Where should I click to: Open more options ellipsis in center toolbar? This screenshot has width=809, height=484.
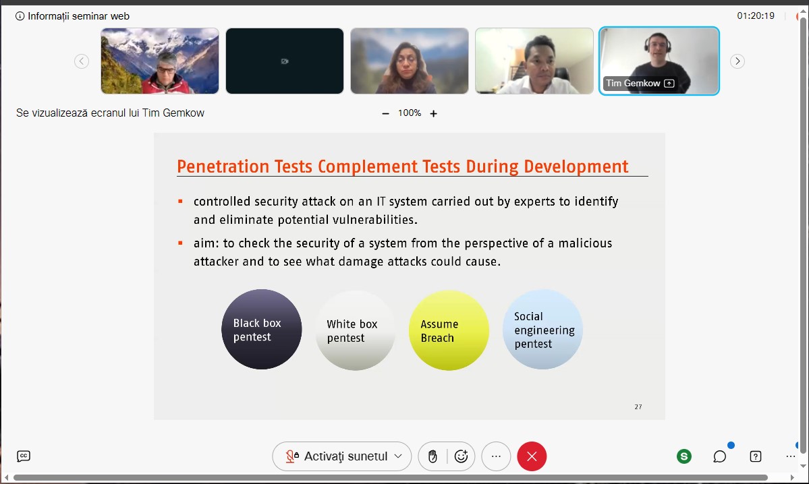coord(496,456)
